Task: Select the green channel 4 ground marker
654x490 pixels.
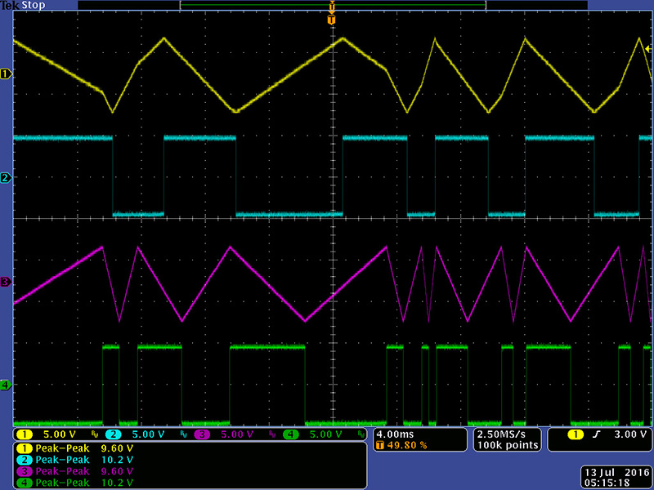Action: coord(6,385)
